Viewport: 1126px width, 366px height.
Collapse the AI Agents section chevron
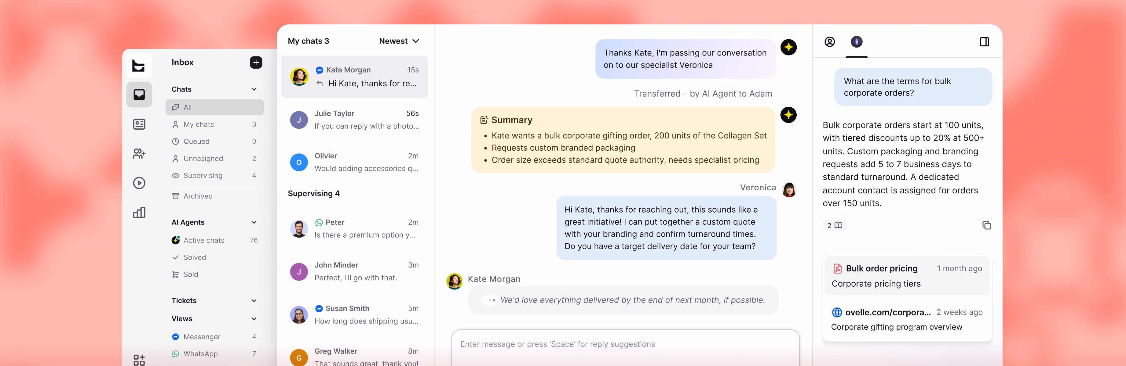click(254, 222)
